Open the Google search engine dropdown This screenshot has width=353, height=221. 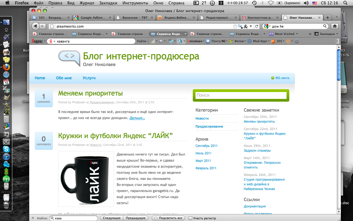click(x=267, y=26)
